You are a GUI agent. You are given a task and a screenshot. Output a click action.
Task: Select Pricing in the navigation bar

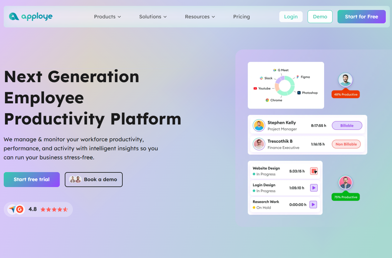point(241,16)
